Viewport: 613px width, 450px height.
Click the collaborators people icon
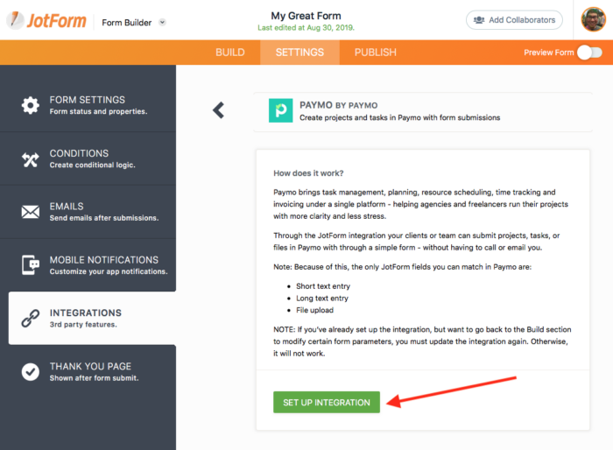[x=479, y=20]
